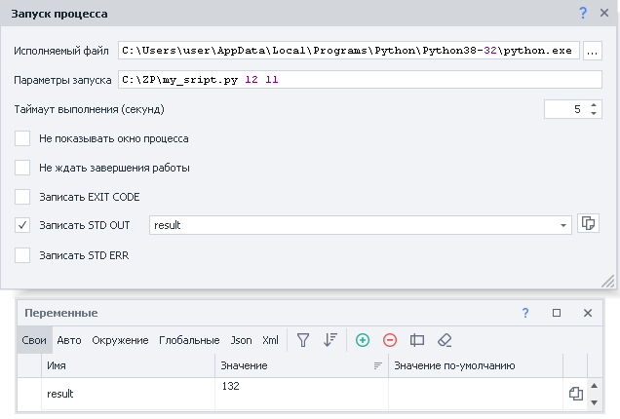Viewport: 620px width, 419px height.
Task: Increase timeout value with up arrow
Action: [594, 104]
